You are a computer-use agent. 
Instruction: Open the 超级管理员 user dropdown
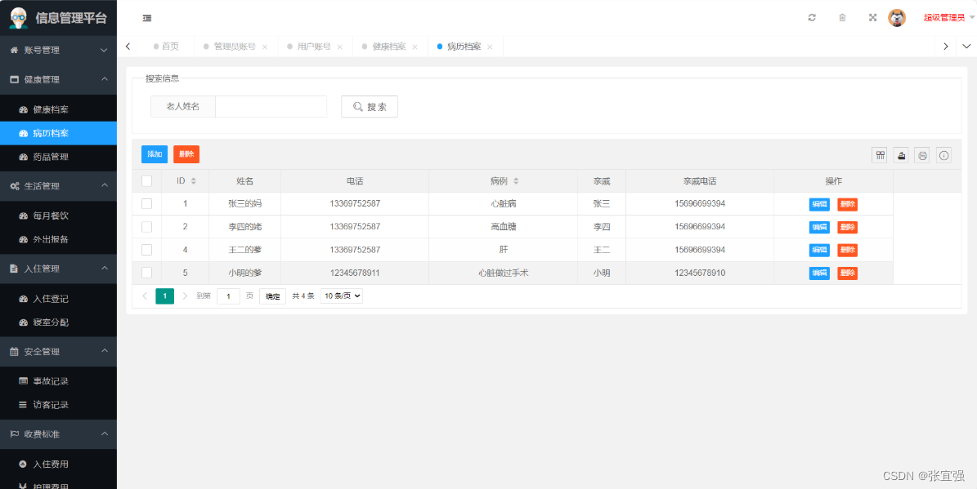point(949,18)
